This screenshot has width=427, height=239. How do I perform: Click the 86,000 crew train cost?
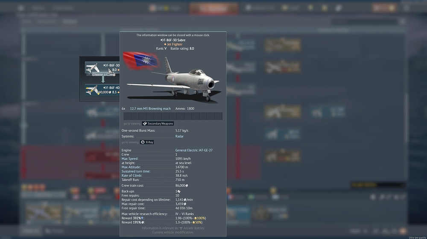pos(181,185)
